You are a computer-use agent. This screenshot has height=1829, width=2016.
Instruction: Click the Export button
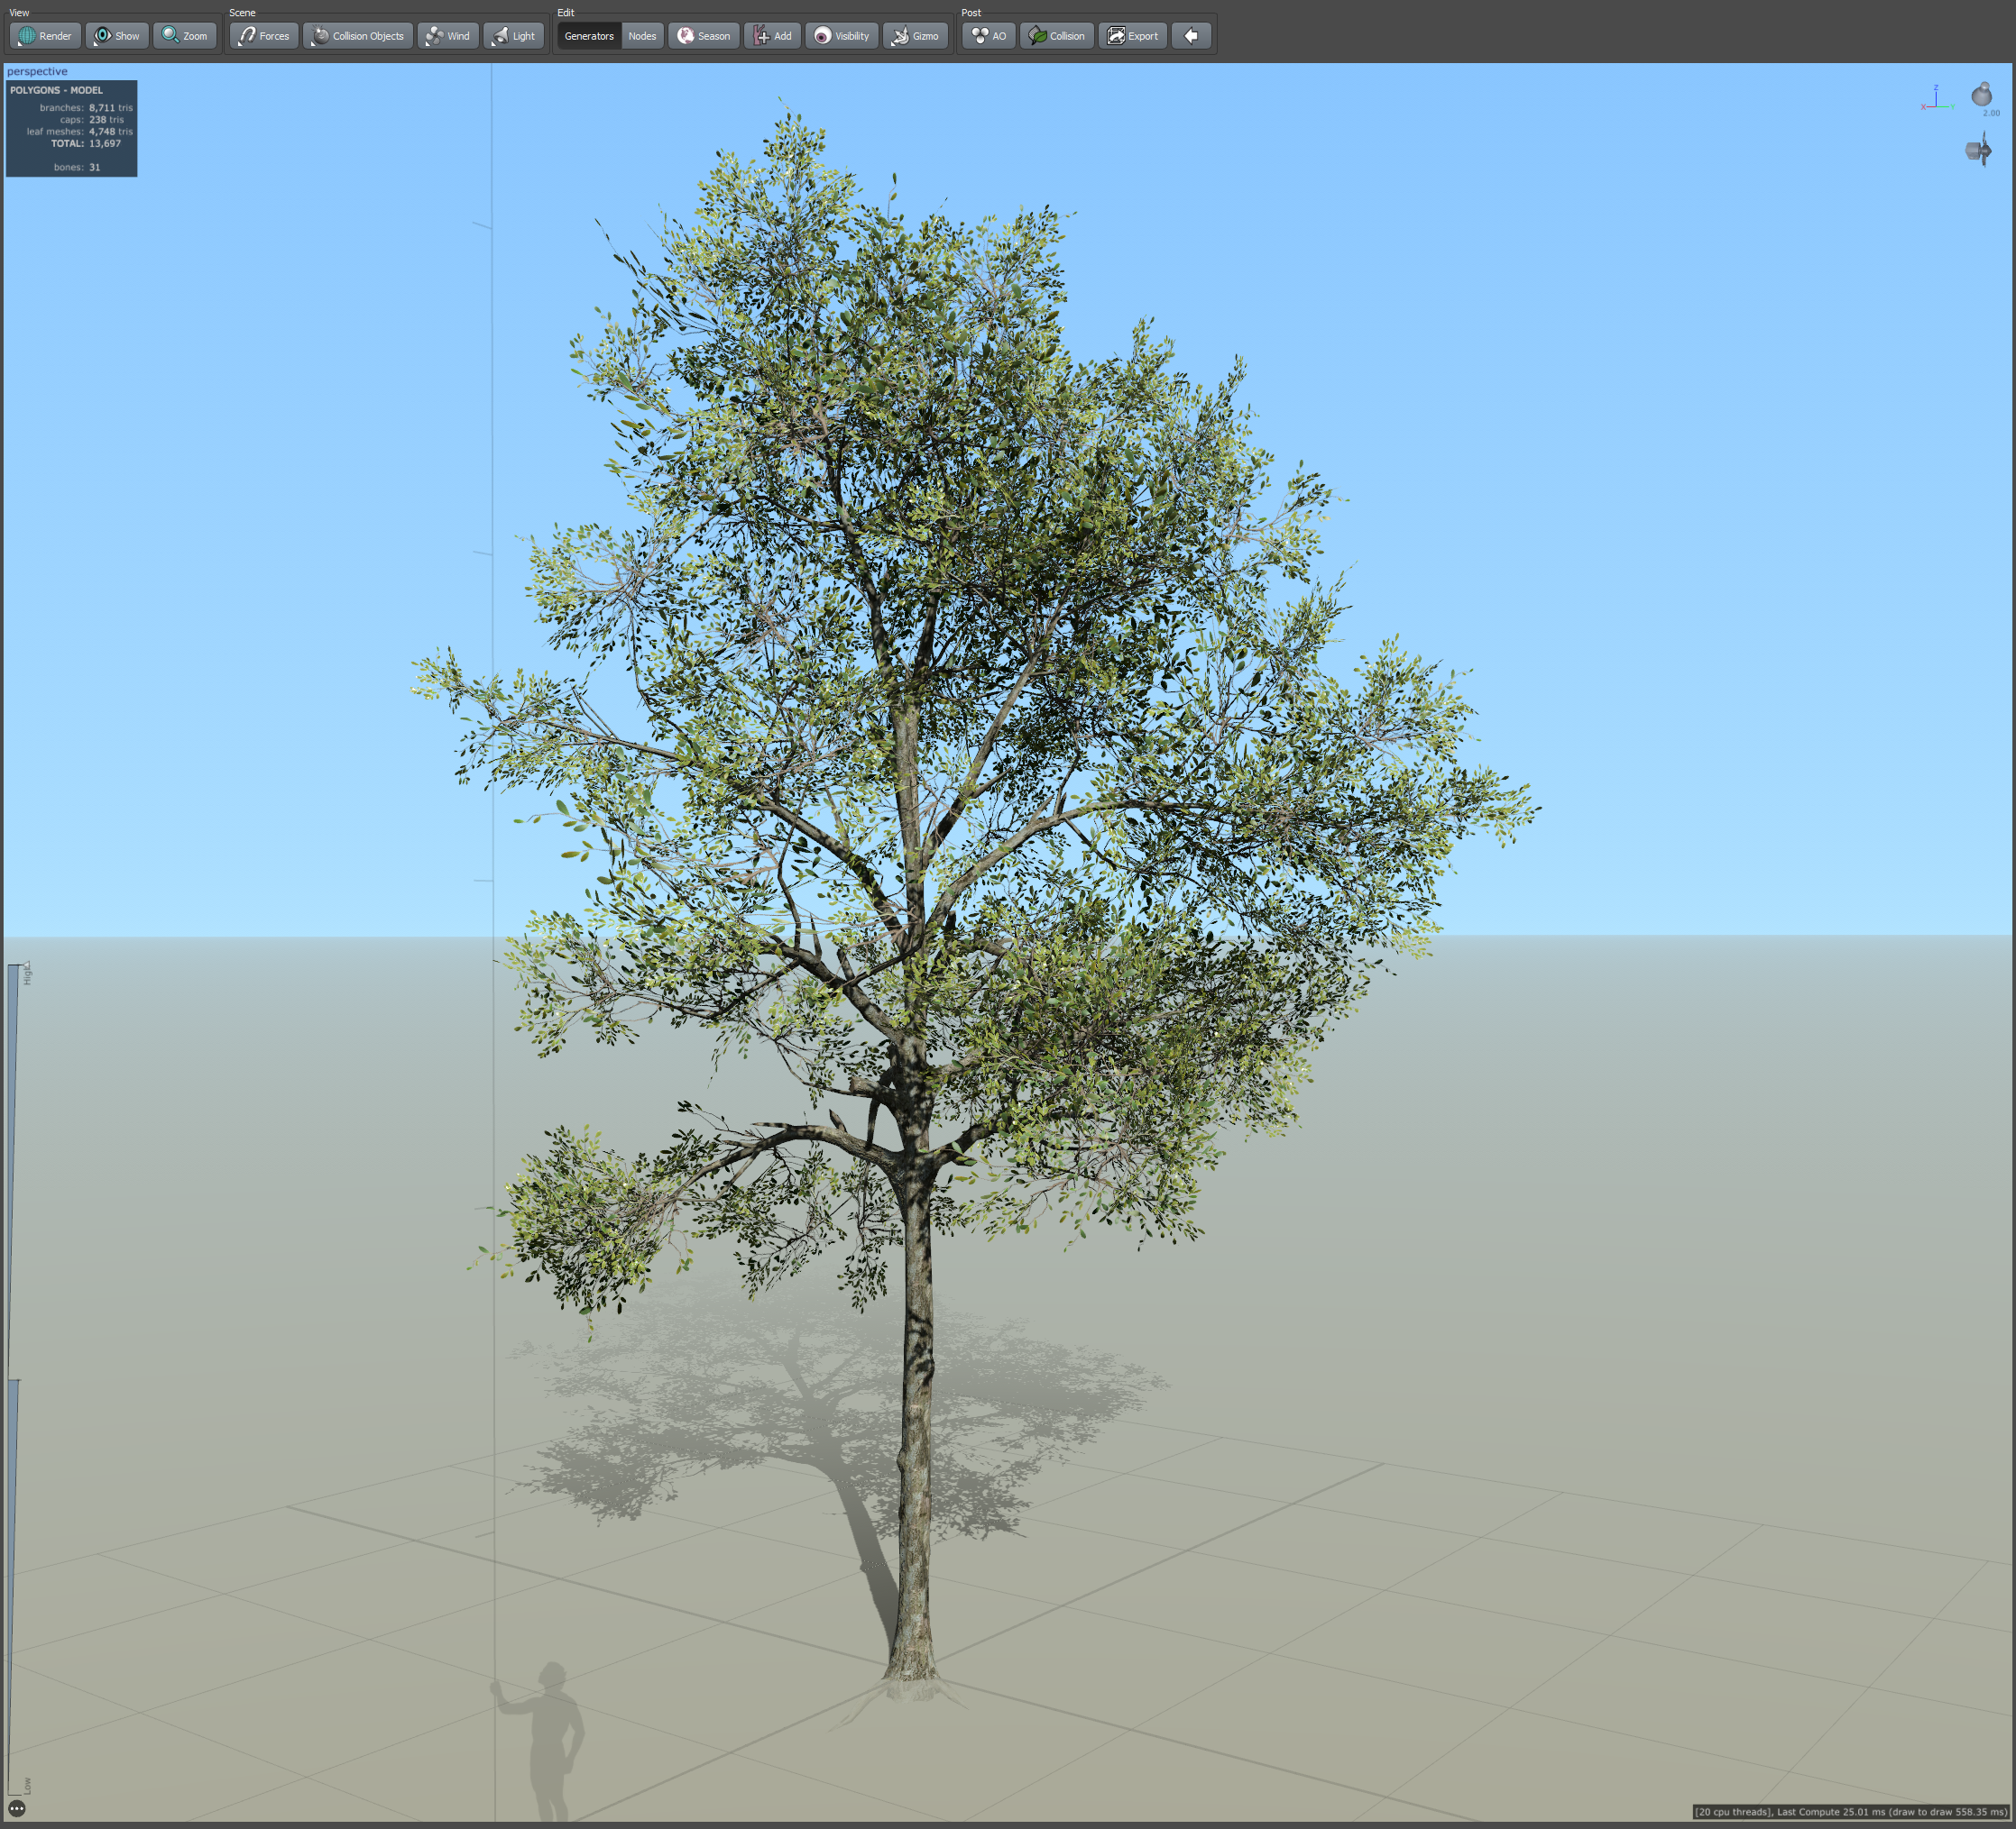tap(1133, 36)
